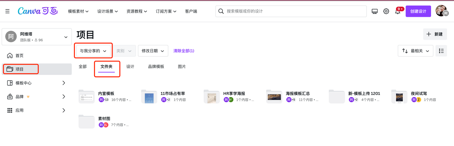Open the 最相关 sort dropdown
454x146 pixels.
coord(415,51)
